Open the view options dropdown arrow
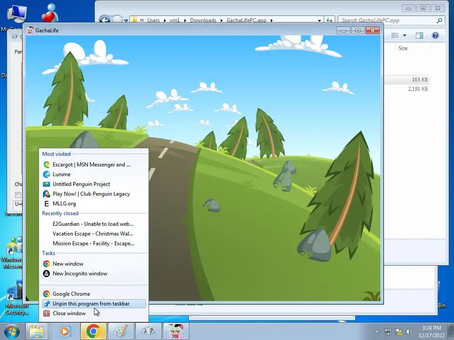The width and height of the screenshot is (454, 340). (x=404, y=35)
